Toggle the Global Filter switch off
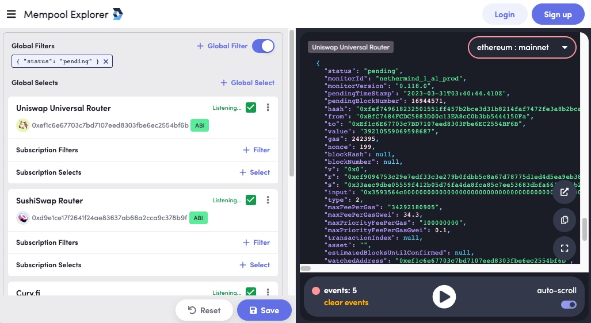This screenshot has width=591, height=323. tap(263, 46)
